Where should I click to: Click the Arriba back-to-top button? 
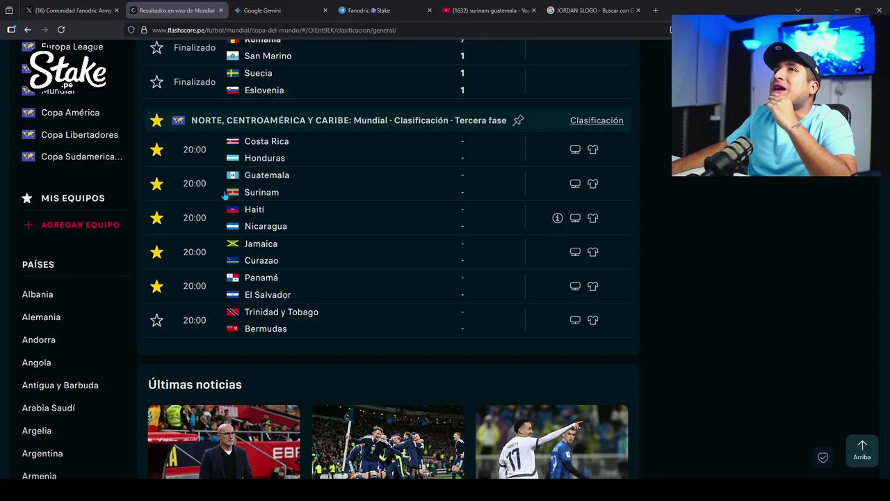(x=862, y=451)
